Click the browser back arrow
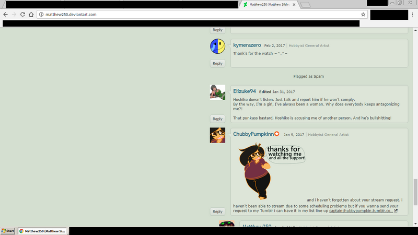 tap(6, 15)
